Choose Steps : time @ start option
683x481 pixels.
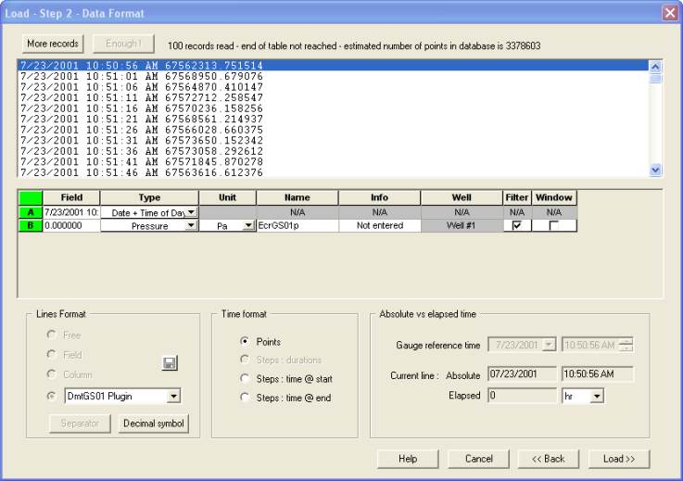[245, 378]
